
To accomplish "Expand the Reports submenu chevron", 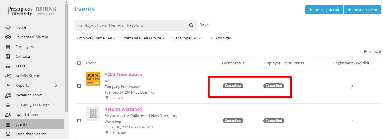I will click(x=56, y=86).
